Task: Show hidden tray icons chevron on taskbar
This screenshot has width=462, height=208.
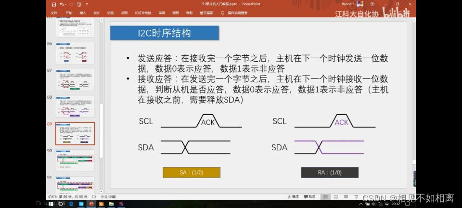Action: point(361,204)
